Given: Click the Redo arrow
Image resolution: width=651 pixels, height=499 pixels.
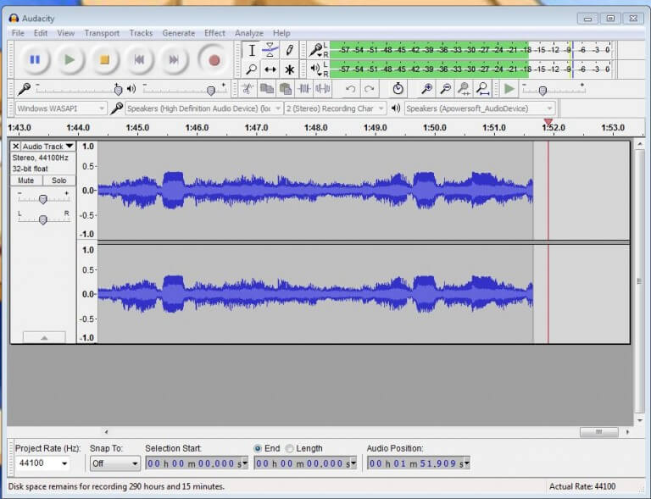Looking at the screenshot, I should point(369,89).
